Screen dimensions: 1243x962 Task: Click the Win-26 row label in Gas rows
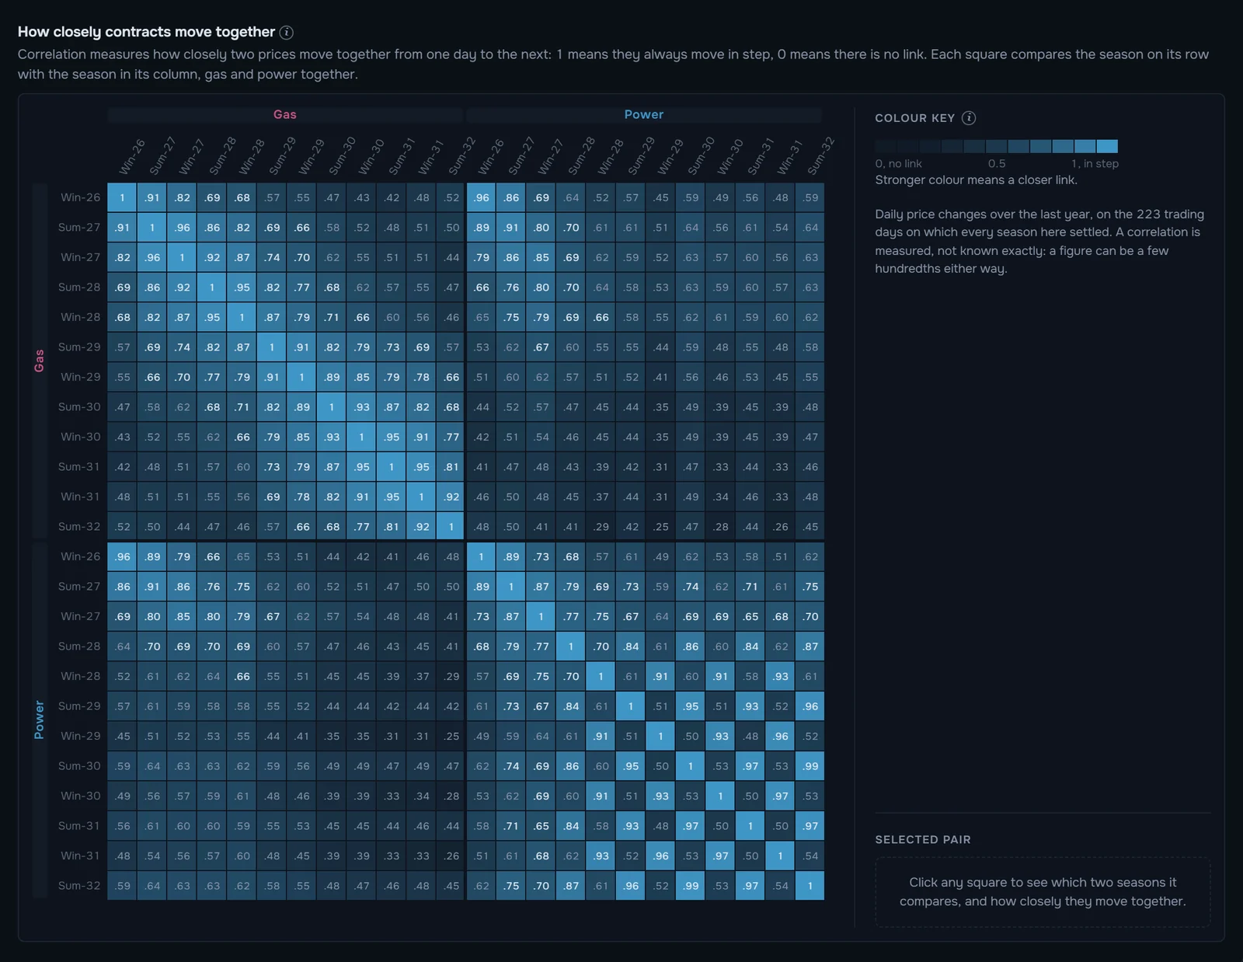pyautogui.click(x=81, y=197)
